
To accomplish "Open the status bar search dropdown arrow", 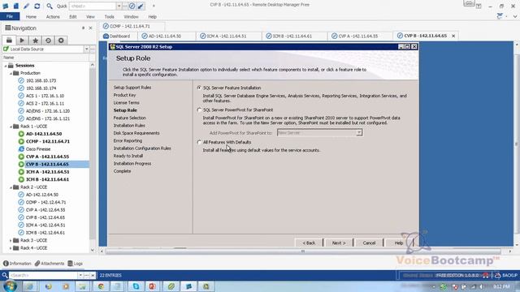I will [x=80, y=275].
